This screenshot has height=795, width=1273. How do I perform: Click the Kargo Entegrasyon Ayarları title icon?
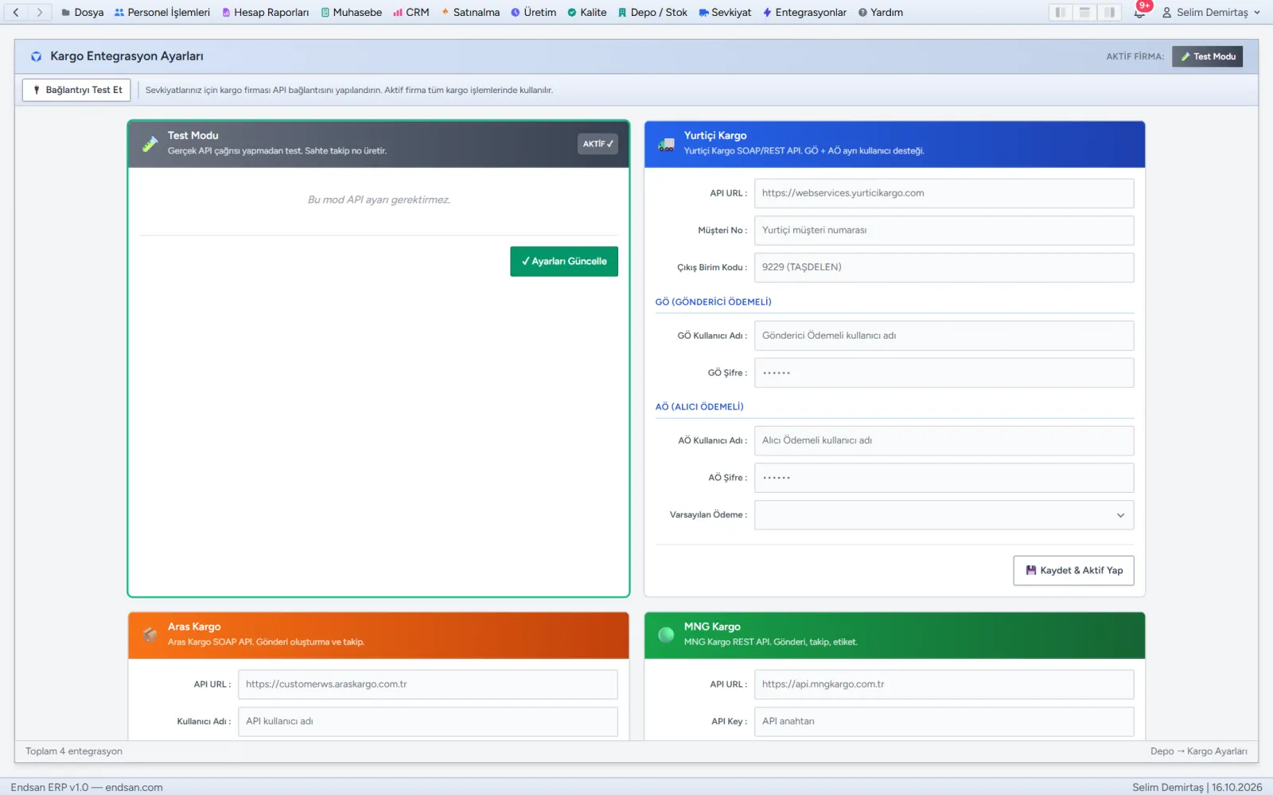(36, 56)
